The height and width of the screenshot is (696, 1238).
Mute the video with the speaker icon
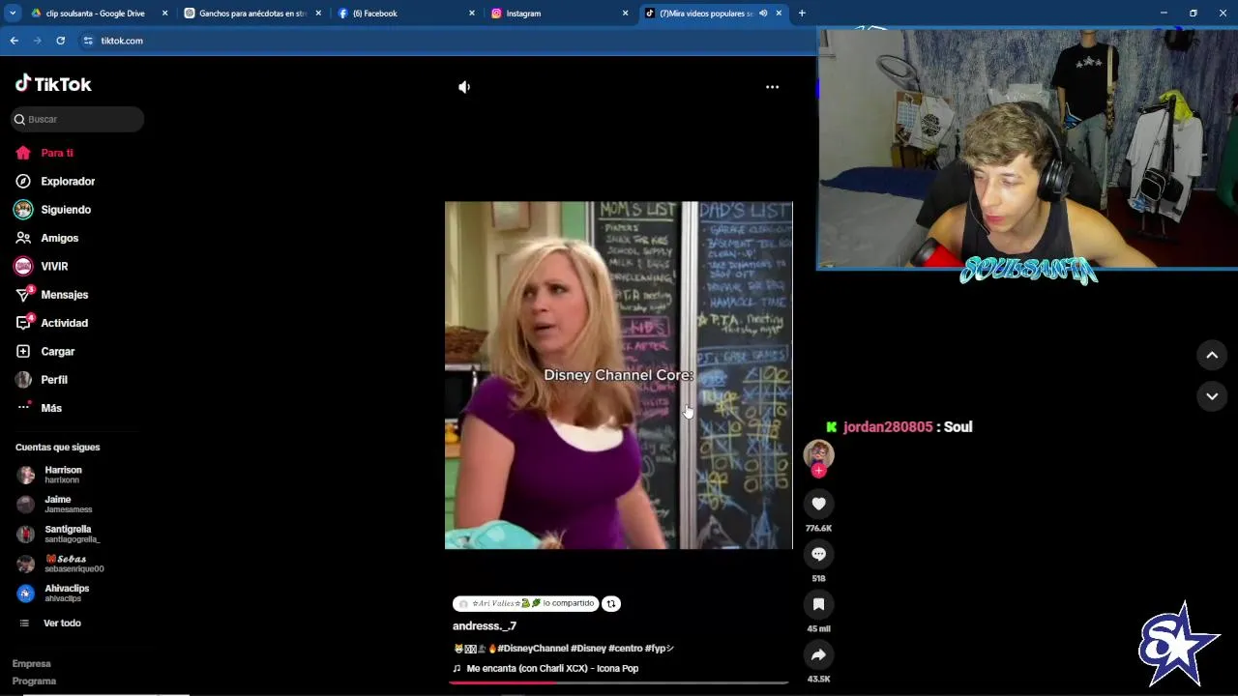click(464, 87)
